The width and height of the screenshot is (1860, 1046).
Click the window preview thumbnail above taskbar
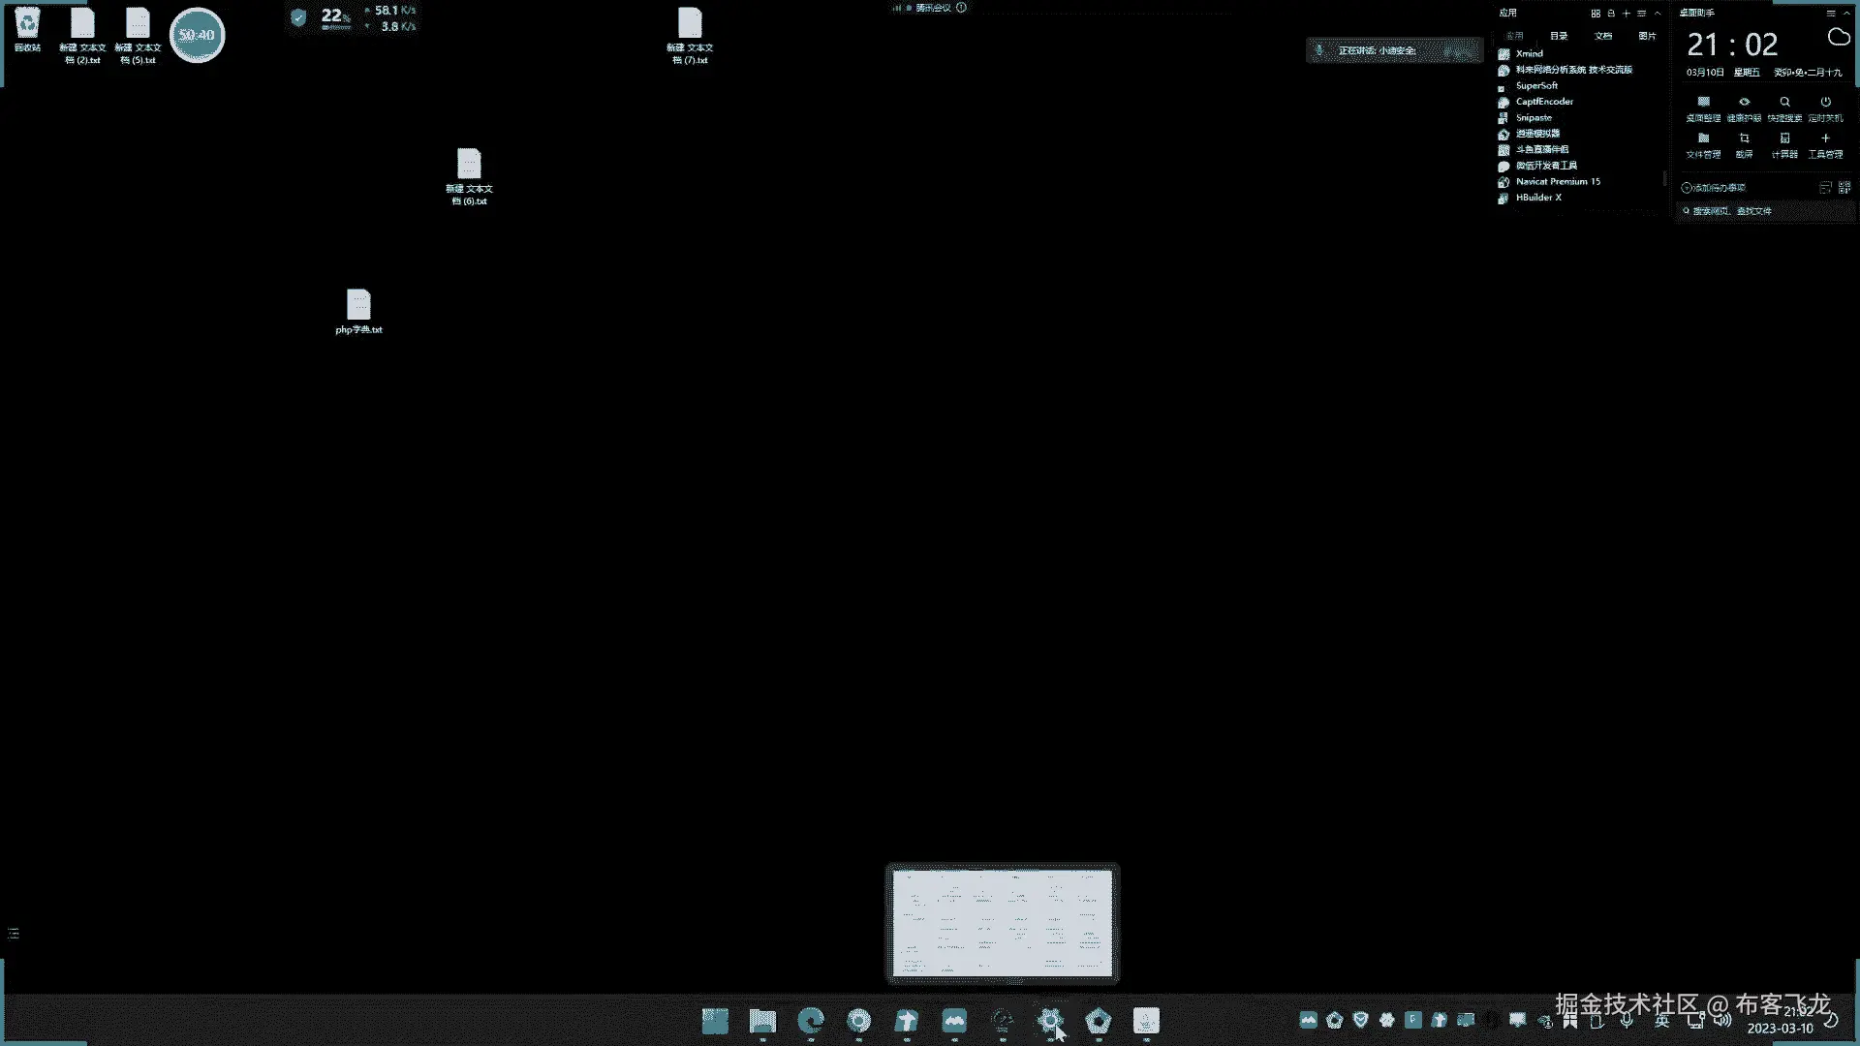click(1003, 923)
